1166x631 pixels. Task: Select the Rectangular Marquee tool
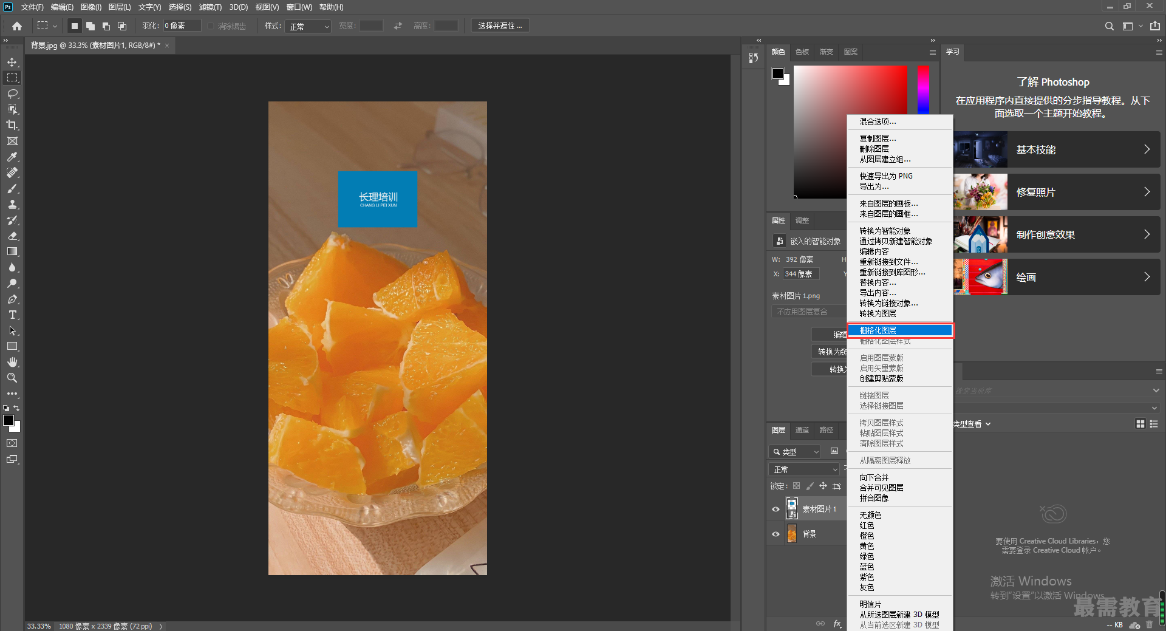tap(12, 78)
